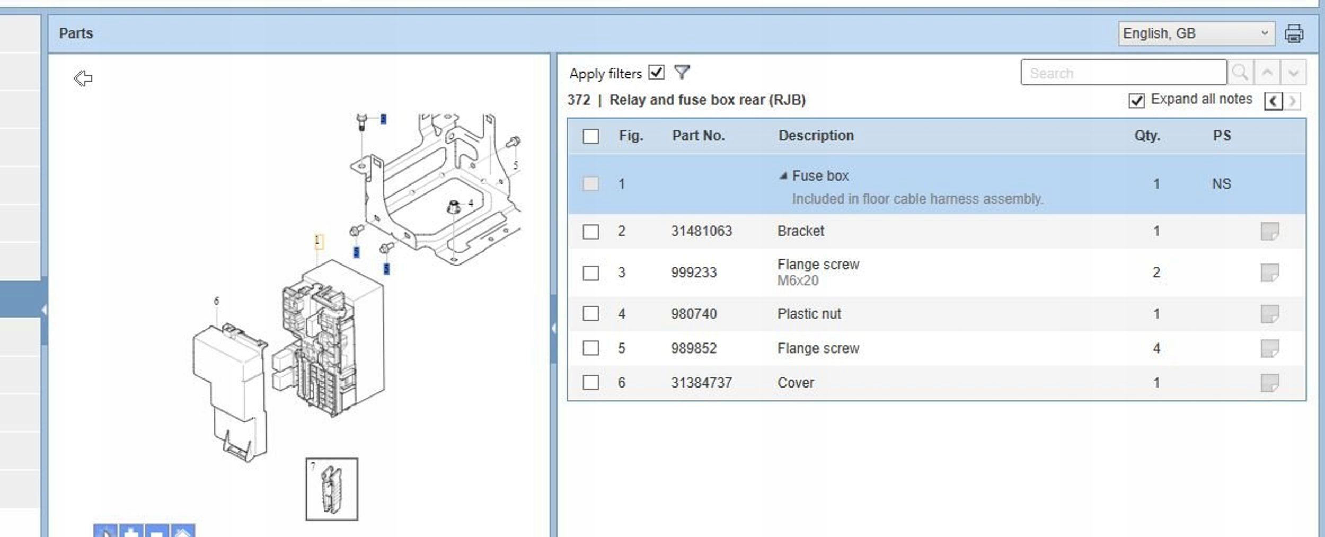Go to previous parts section arrow

click(1273, 101)
